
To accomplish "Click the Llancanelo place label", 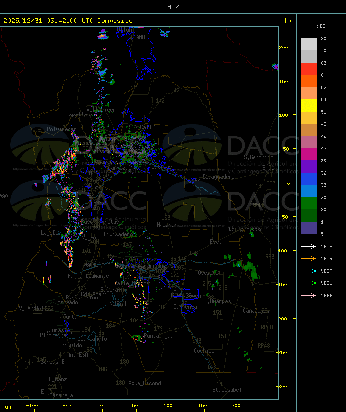I will 92,339.
